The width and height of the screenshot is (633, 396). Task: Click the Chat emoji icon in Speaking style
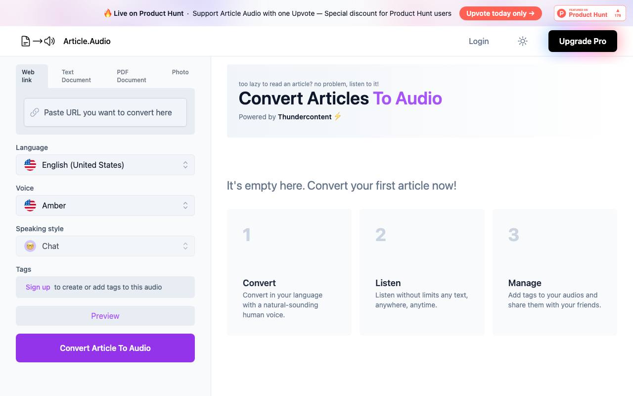(30, 246)
